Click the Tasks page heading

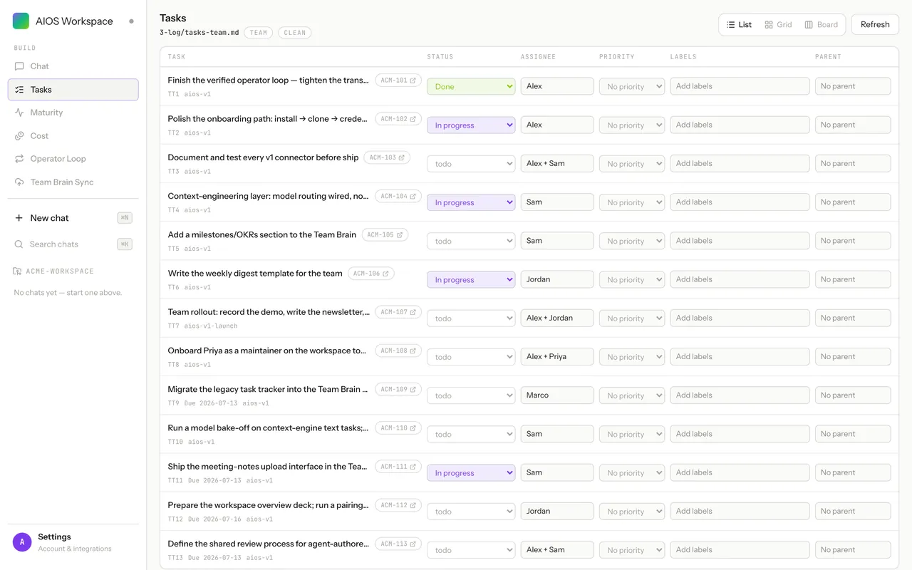coord(173,18)
